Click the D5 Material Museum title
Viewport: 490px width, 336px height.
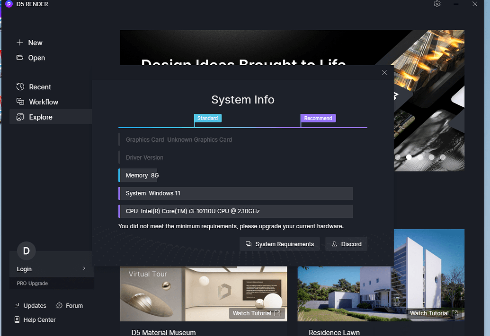pyautogui.click(x=163, y=333)
